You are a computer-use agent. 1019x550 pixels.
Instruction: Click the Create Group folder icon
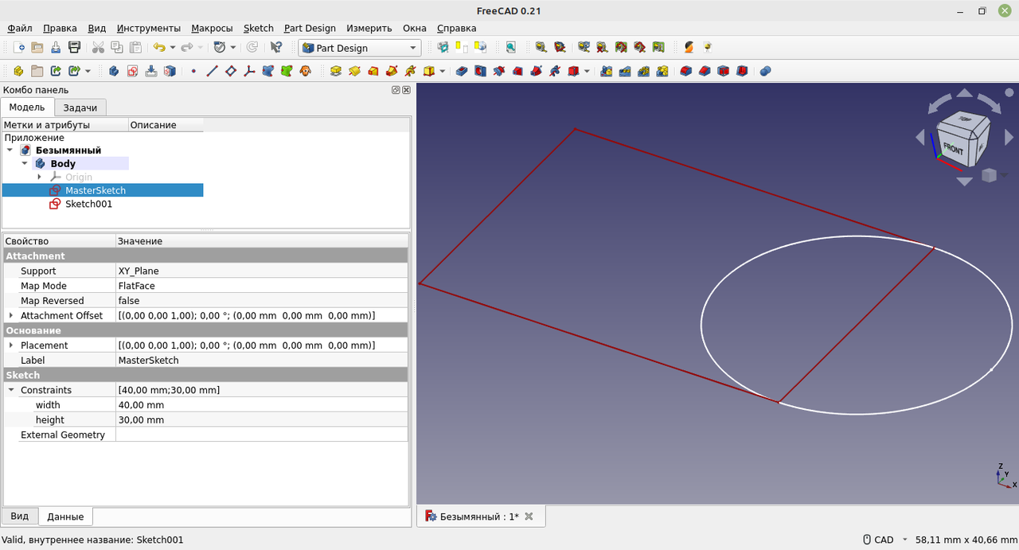[37, 71]
